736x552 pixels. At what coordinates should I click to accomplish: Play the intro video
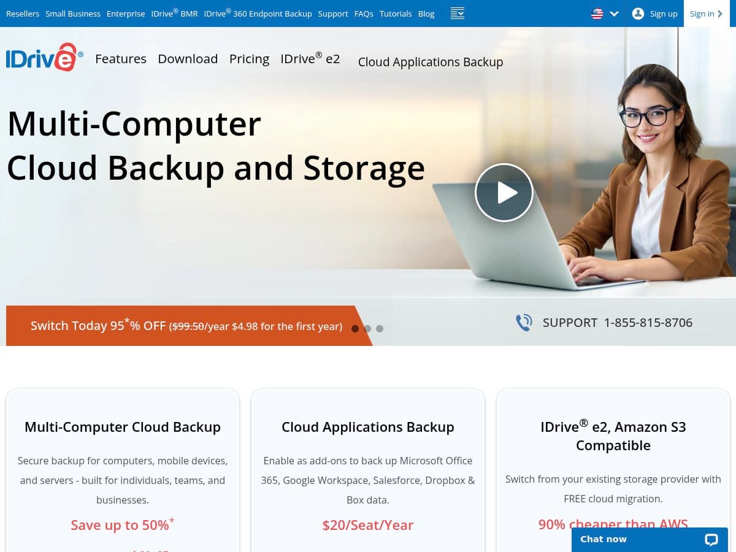coord(504,193)
